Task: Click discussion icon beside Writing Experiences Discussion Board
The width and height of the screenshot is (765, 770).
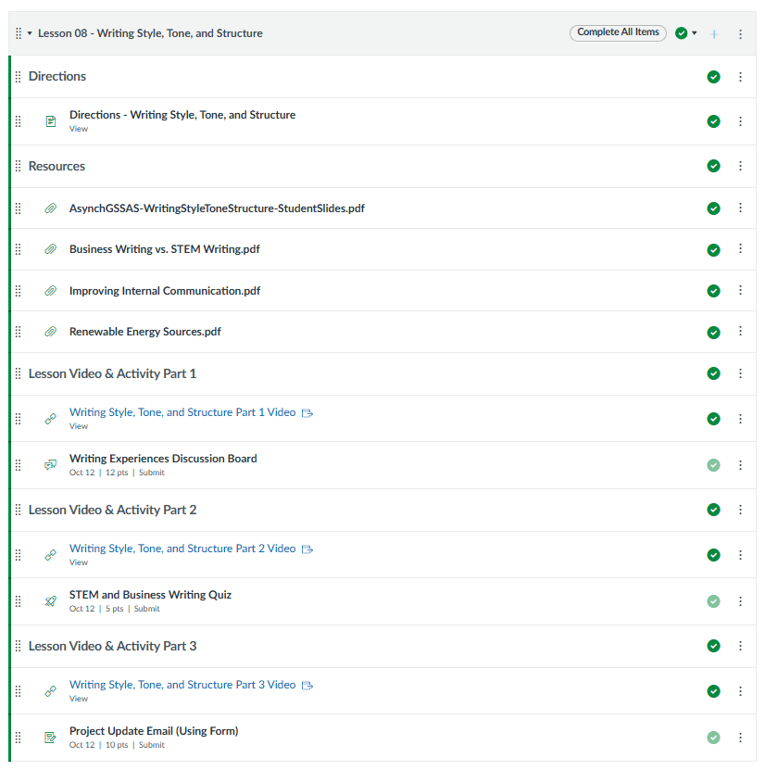Action: tap(51, 464)
